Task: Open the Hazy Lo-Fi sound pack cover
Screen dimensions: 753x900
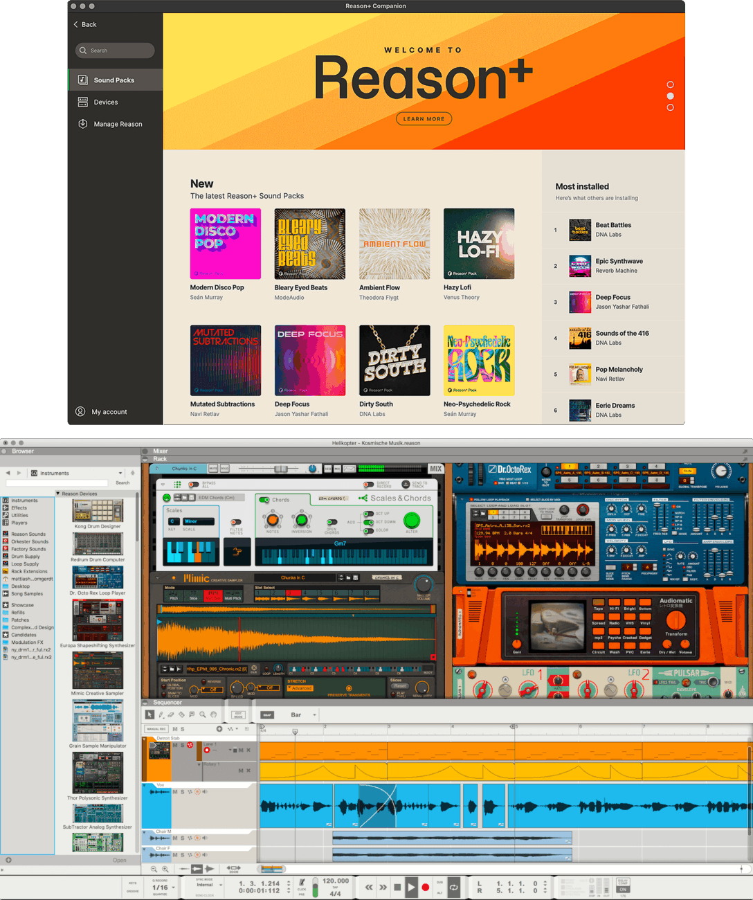Action: click(479, 244)
